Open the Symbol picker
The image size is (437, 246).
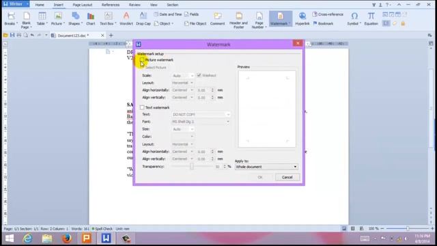(354, 19)
